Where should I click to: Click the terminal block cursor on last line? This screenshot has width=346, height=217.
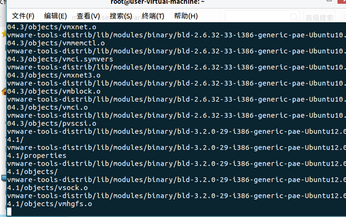(x=9, y=212)
